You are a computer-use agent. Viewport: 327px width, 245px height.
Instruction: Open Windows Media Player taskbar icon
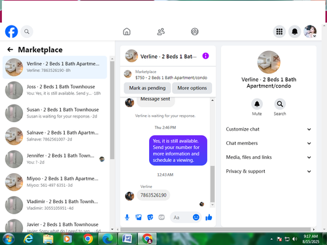(x=67, y=239)
